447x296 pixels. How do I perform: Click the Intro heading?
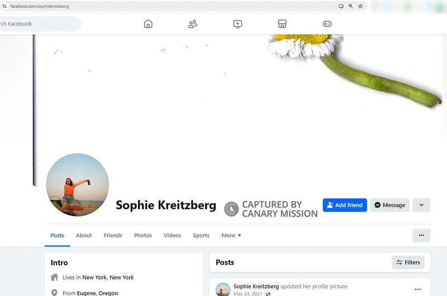[x=59, y=262]
